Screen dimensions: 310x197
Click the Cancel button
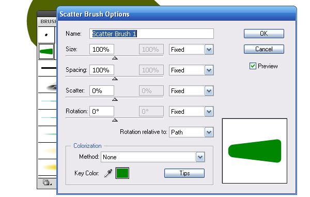(x=264, y=49)
